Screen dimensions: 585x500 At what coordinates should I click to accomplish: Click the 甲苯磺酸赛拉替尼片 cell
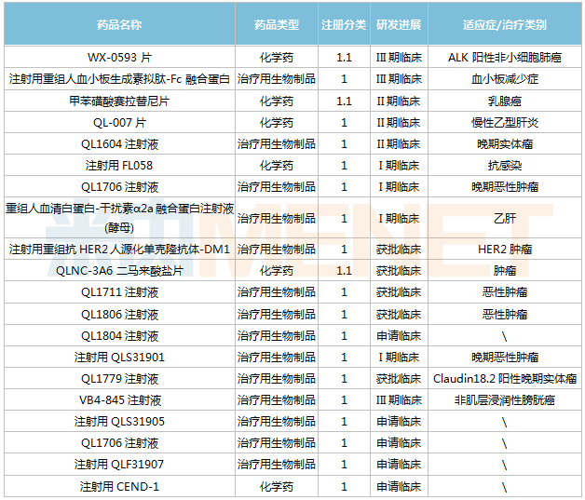(x=119, y=101)
